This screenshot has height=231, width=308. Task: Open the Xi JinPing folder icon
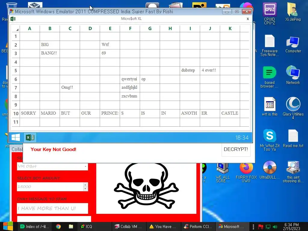coord(293,12)
